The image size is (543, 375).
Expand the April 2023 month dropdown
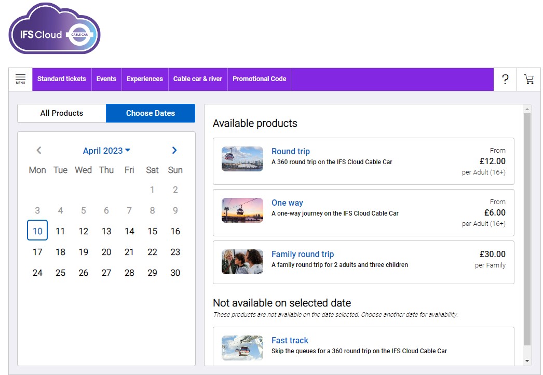[106, 151]
